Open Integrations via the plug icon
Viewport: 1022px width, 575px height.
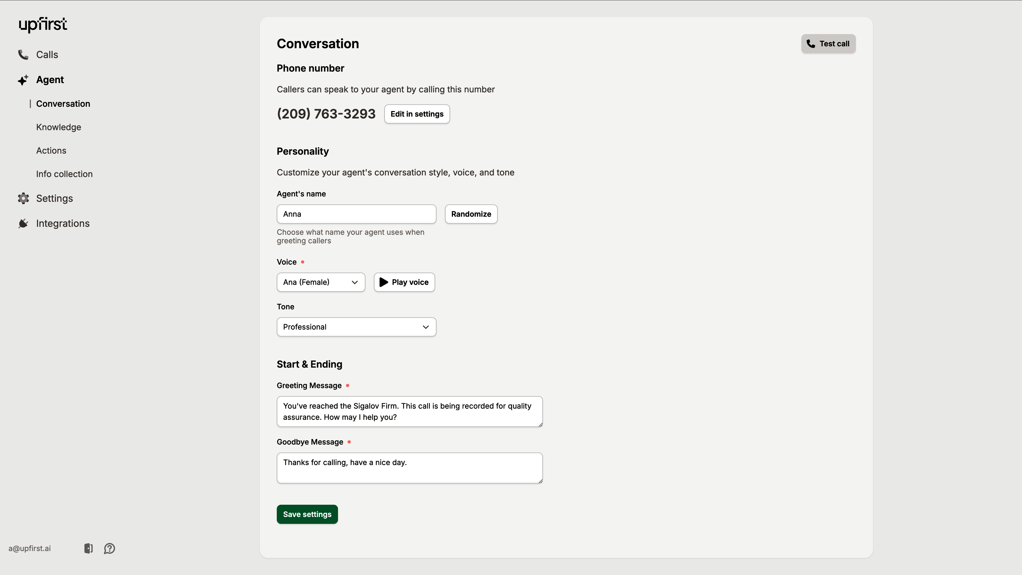pos(23,223)
